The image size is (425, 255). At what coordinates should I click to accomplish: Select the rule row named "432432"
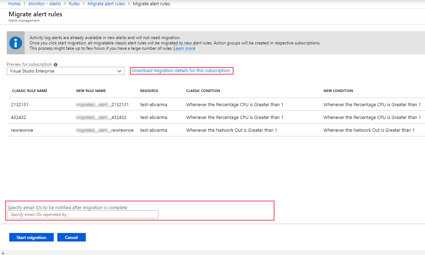(x=19, y=118)
